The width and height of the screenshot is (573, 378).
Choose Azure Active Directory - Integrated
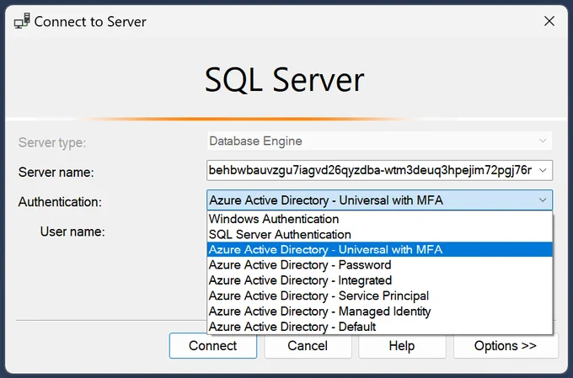coord(380,280)
